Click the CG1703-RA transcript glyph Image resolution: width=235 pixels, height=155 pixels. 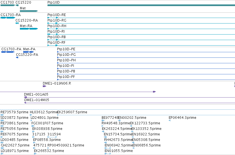[x=8, y=18]
